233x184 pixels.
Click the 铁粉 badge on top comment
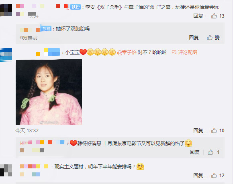pyautogui.click(x=76, y=7)
